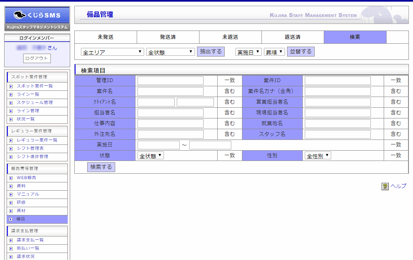Click arrow icon beside ライン管理

[11, 111]
